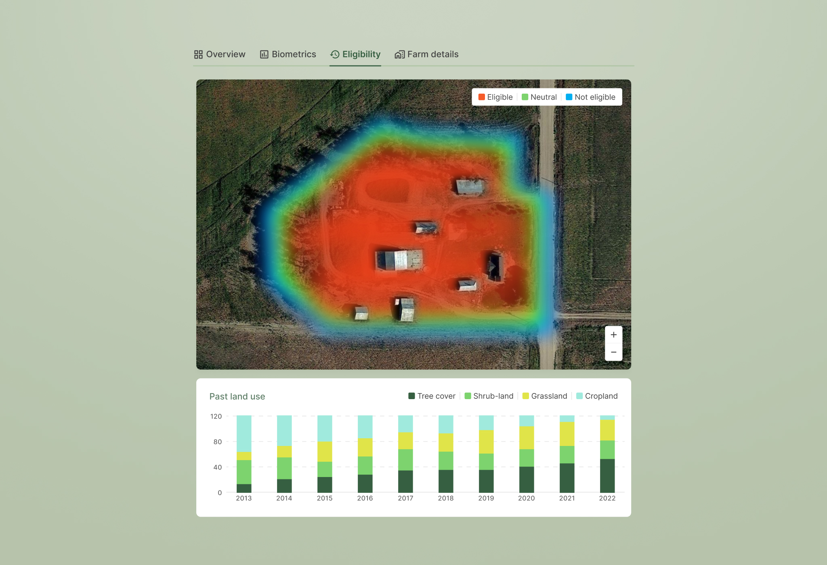
Task: Click the large central building on map
Action: pyautogui.click(x=398, y=259)
